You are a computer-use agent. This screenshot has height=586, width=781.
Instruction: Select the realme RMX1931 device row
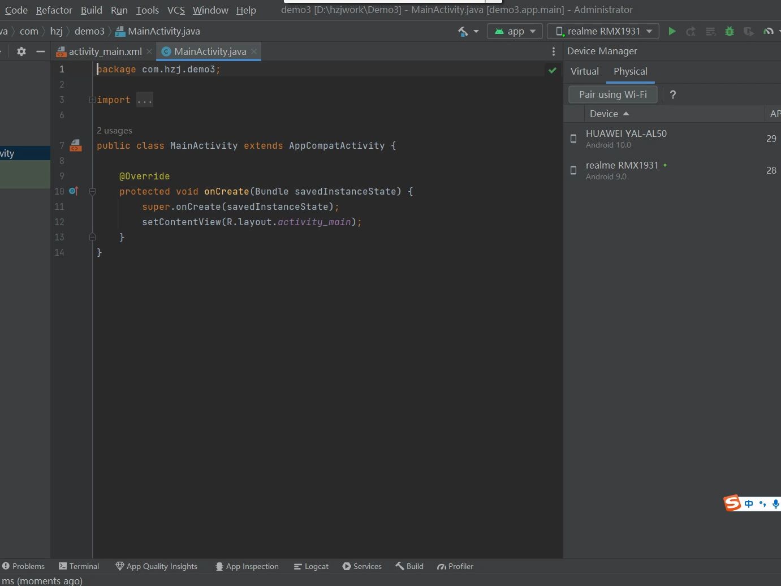[x=672, y=170]
